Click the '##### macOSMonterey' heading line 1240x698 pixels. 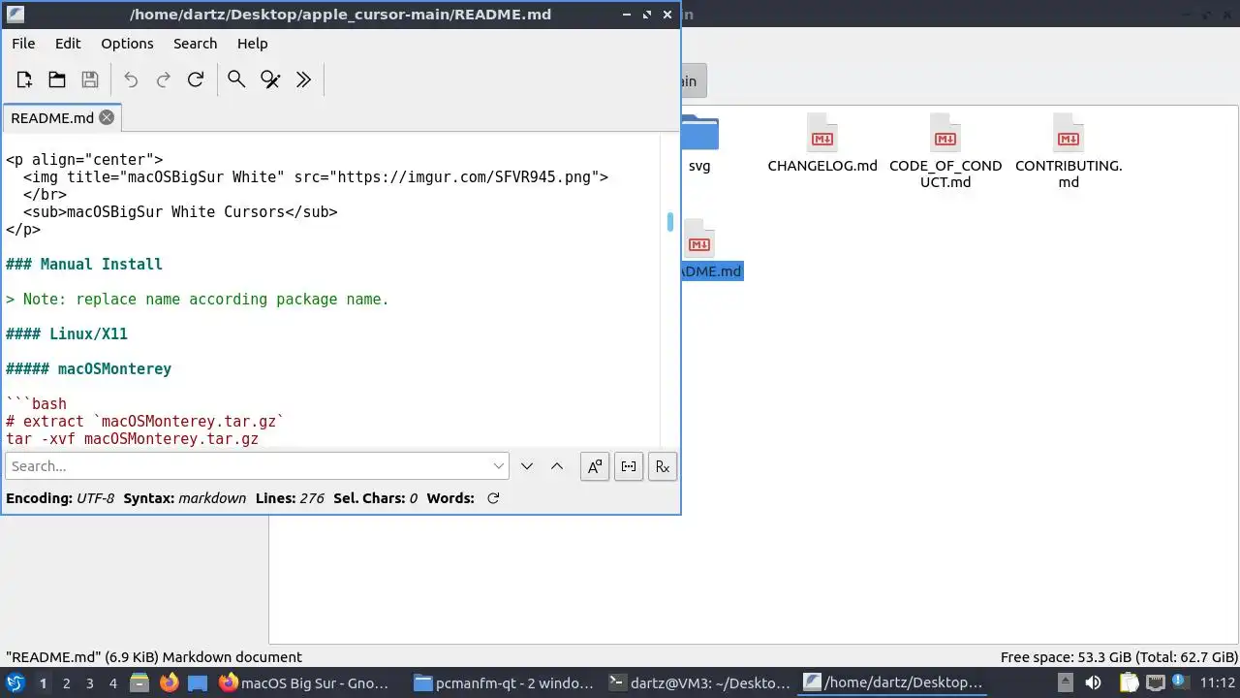point(88,368)
